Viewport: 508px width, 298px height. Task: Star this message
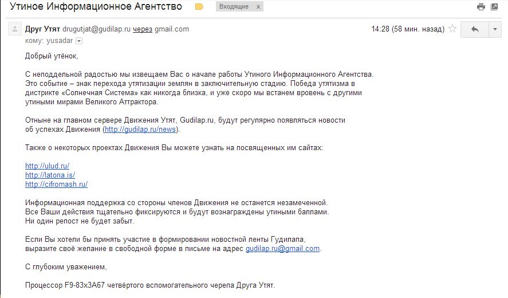tap(452, 29)
